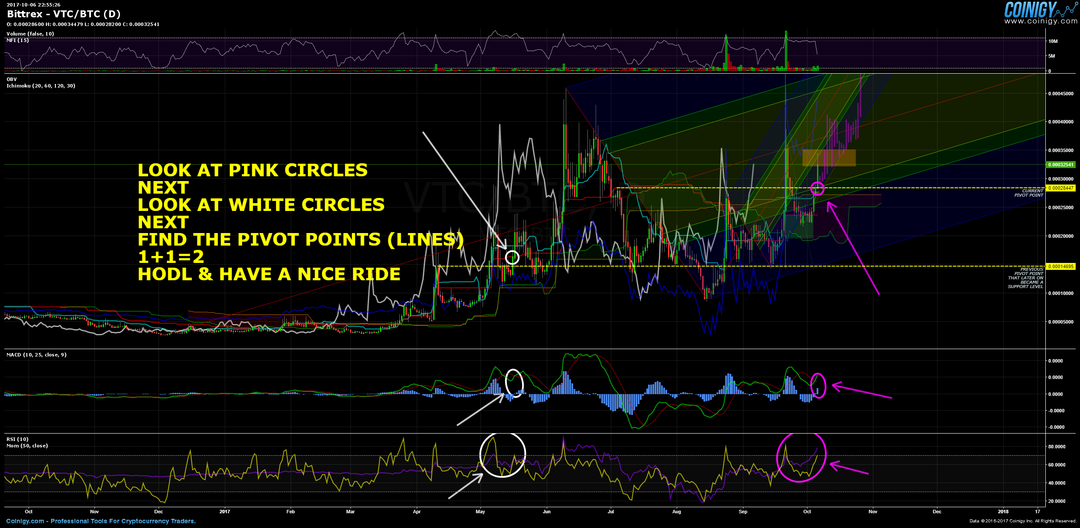Click the 0.00035000 price axis label

1061,150
